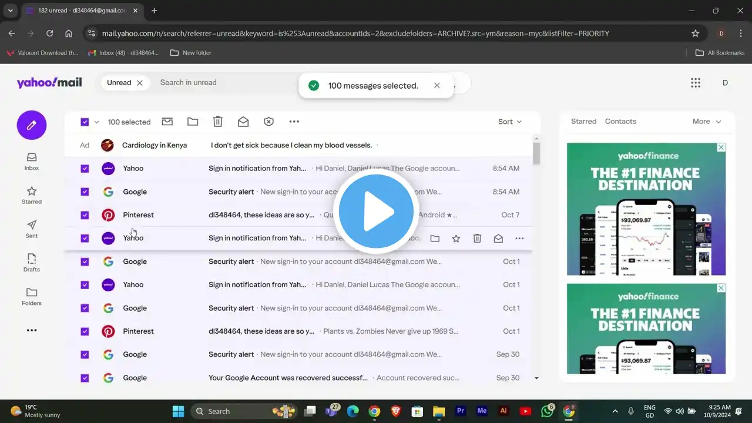This screenshot has height=423, width=752.
Task: Open the profile avatar D in Yahoo Mail
Action: (725, 83)
